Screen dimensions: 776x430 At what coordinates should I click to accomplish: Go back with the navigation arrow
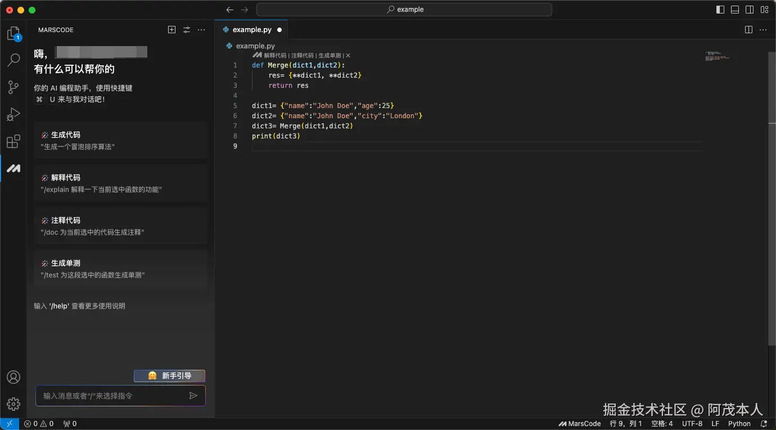click(x=229, y=10)
